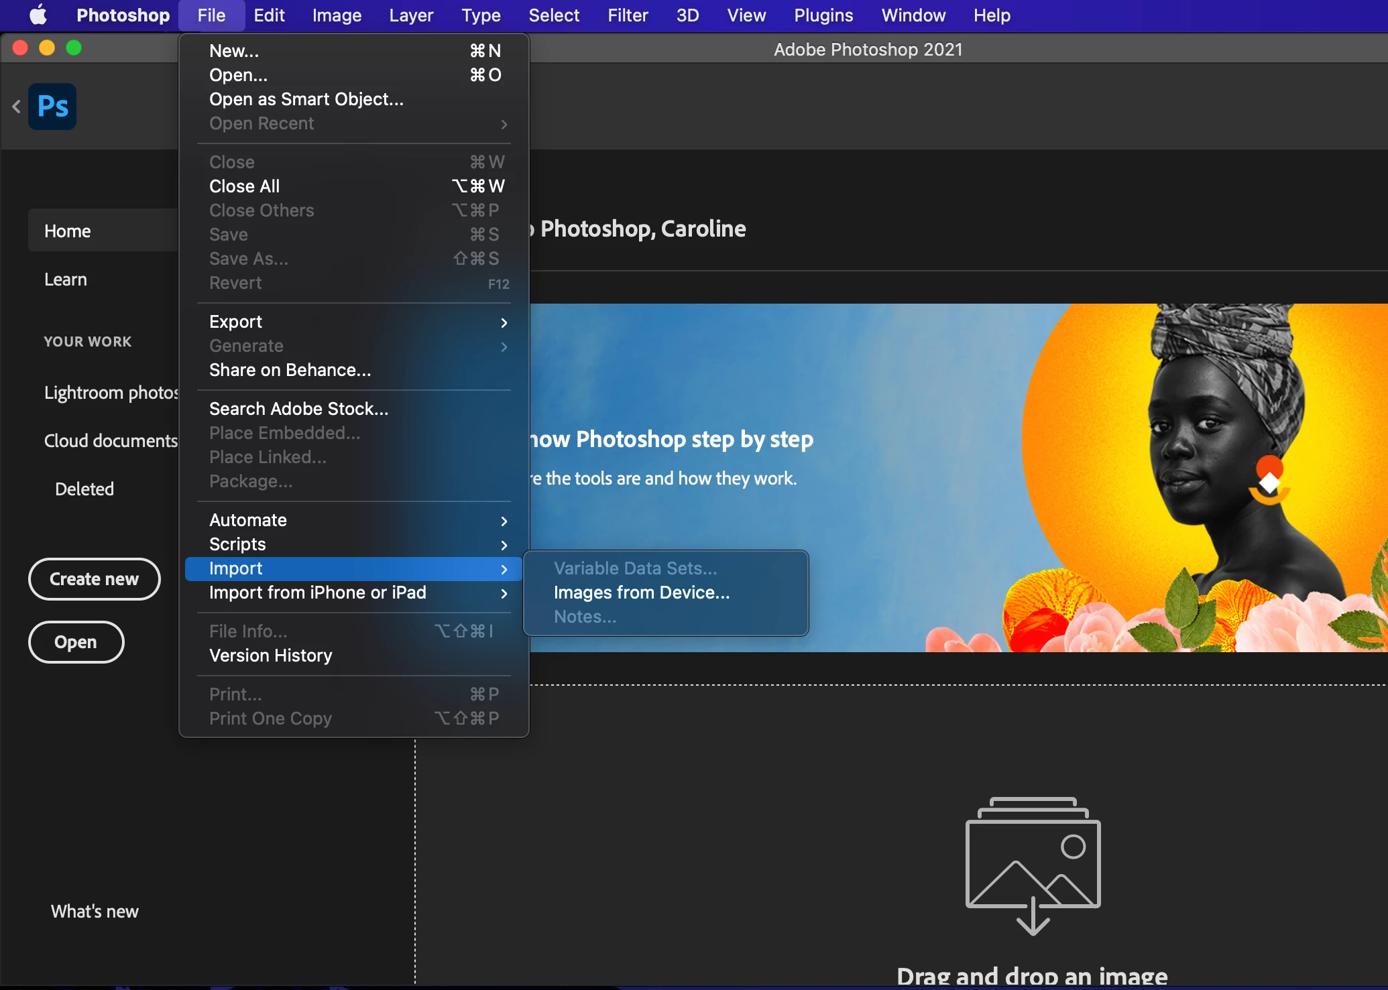
Task: Open the Apple menu icon
Action: coord(38,15)
